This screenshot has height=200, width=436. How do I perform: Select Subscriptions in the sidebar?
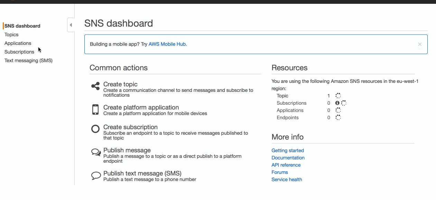[x=19, y=52]
